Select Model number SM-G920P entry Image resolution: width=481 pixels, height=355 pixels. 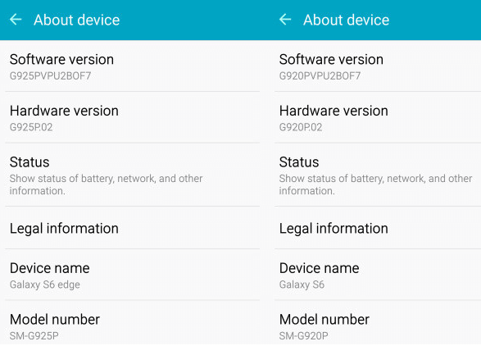(x=378, y=322)
